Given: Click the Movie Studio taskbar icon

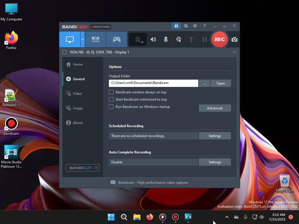Looking at the screenshot, I should [188, 217].
